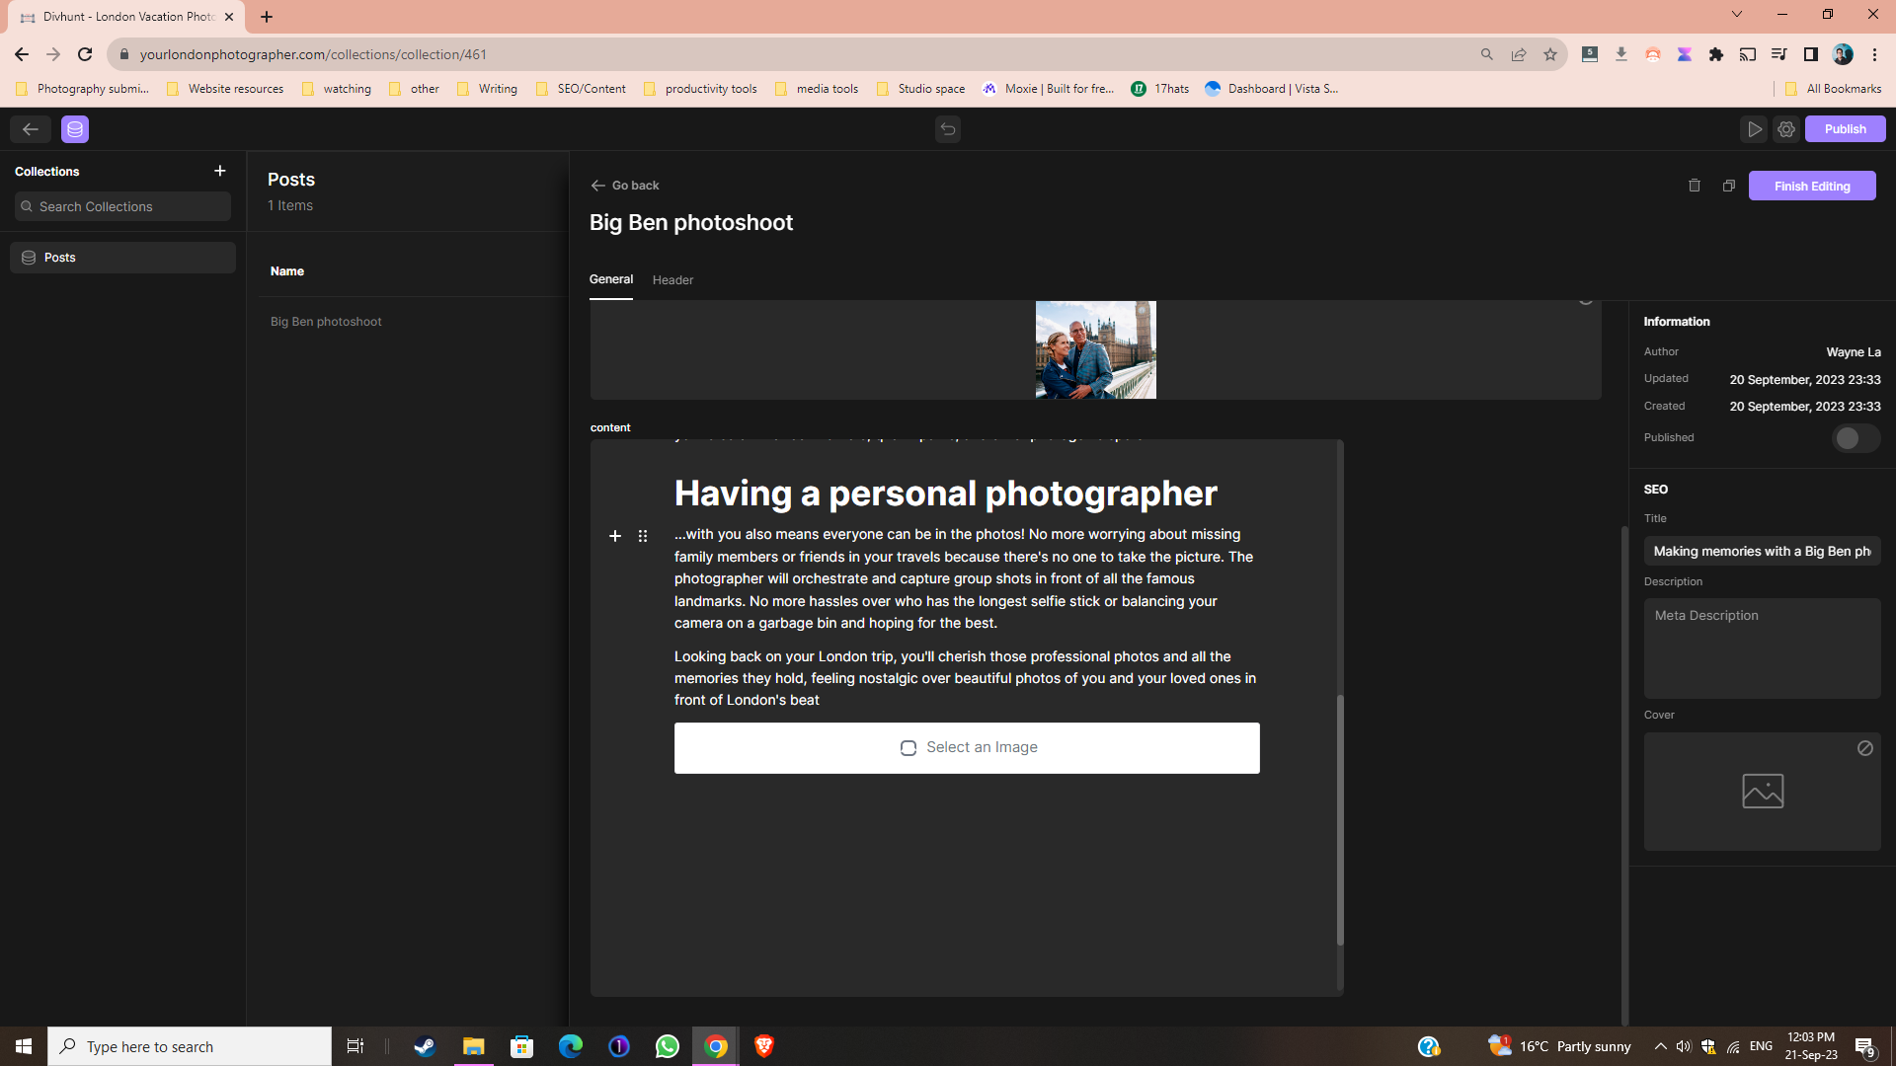
Task: Click the block drag handle dots icon
Action: pyautogui.click(x=643, y=536)
